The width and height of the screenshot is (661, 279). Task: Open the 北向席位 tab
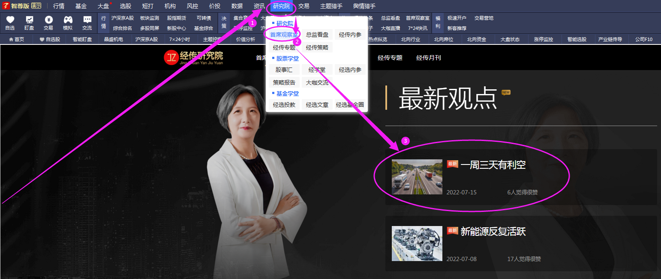444,39
